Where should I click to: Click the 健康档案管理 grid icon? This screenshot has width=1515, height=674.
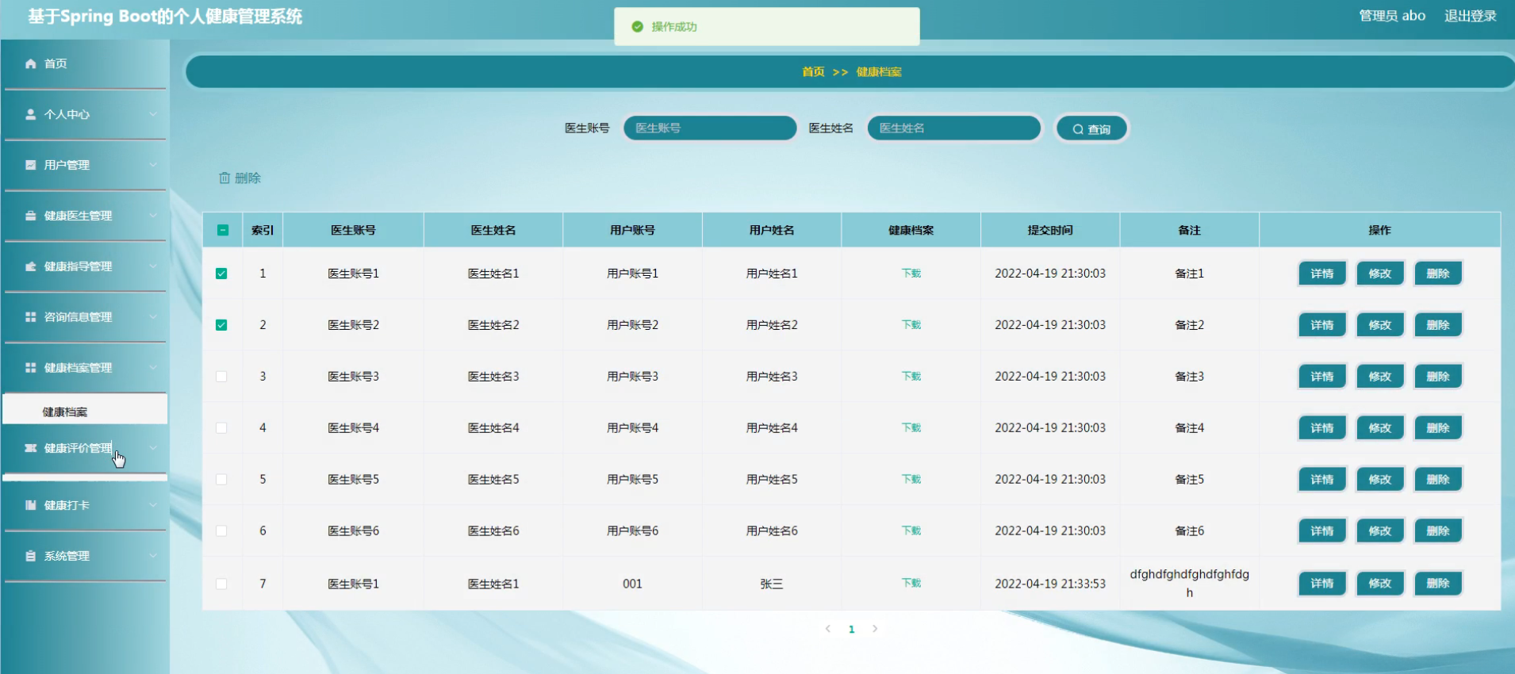pyautogui.click(x=30, y=368)
